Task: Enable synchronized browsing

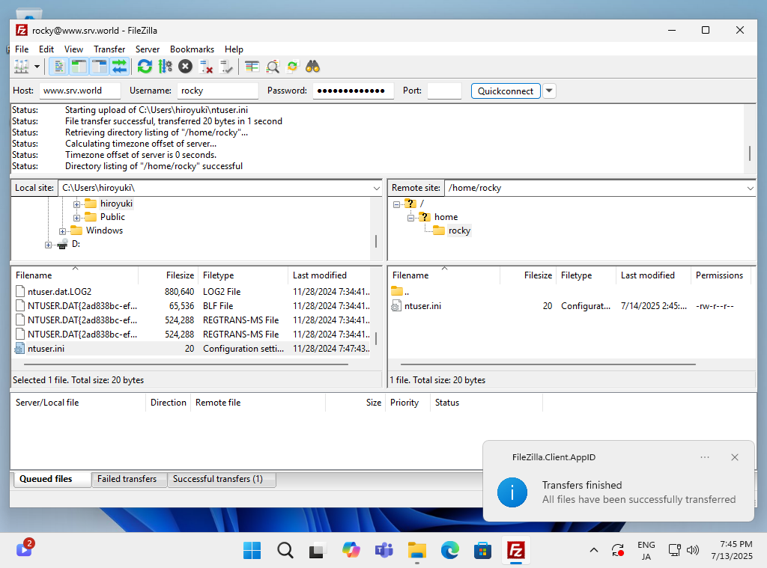Action: click(294, 66)
